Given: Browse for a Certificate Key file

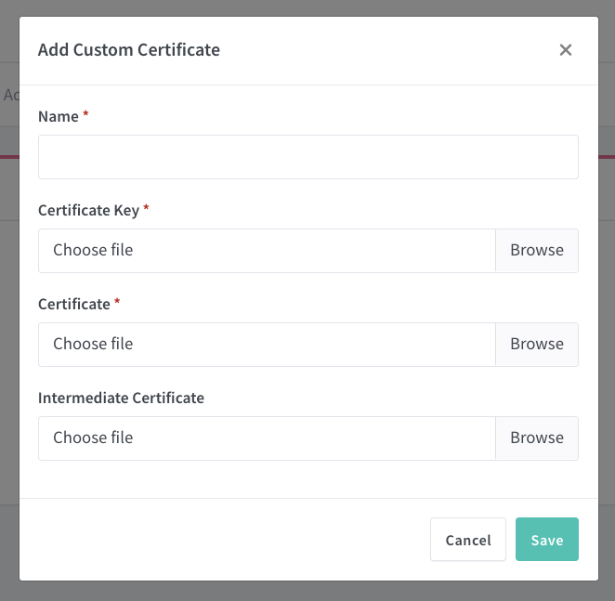Looking at the screenshot, I should pos(536,251).
